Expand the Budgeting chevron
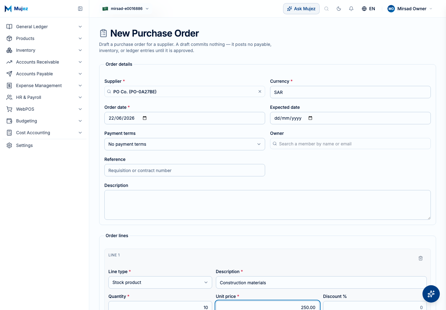The width and height of the screenshot is (446, 310). (80, 121)
